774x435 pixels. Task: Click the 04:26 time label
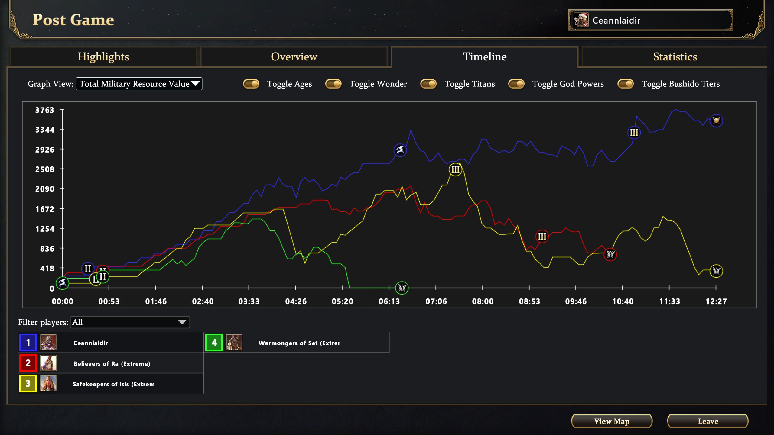(x=296, y=301)
